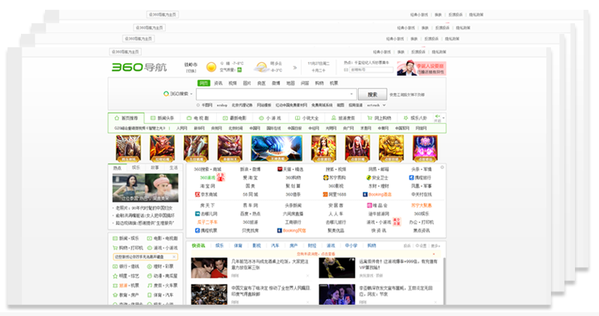The height and width of the screenshot is (316, 599).
Task: Open the 小说大全 tab
Action: pos(306,118)
